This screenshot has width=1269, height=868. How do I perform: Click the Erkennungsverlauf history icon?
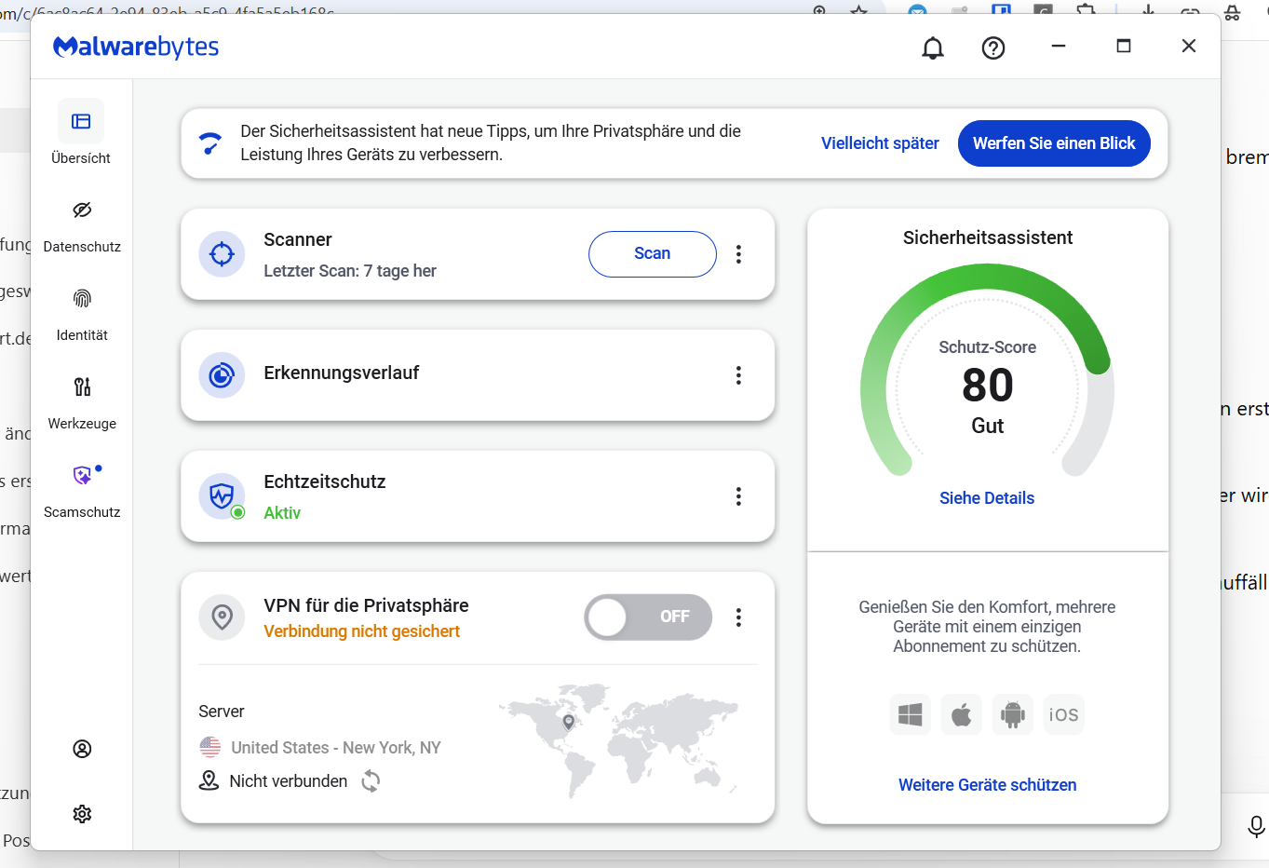[x=222, y=375]
